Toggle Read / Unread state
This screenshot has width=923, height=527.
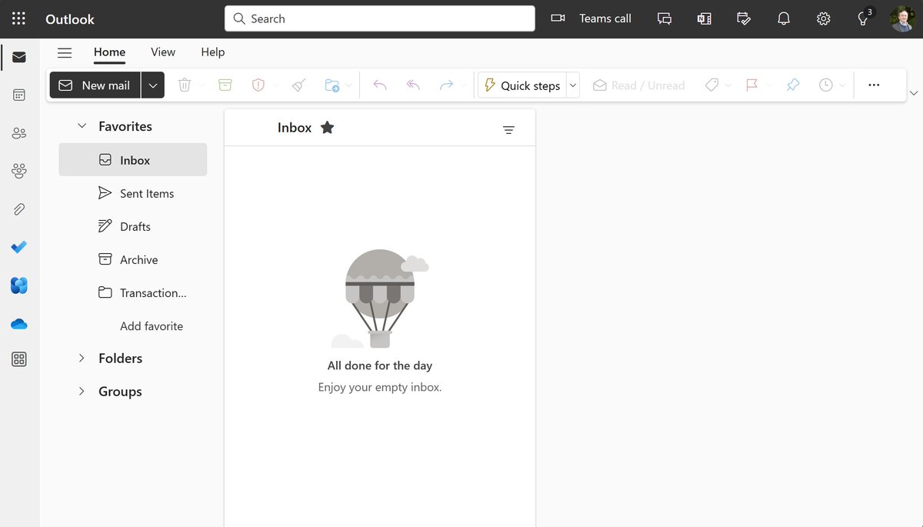pyautogui.click(x=638, y=85)
